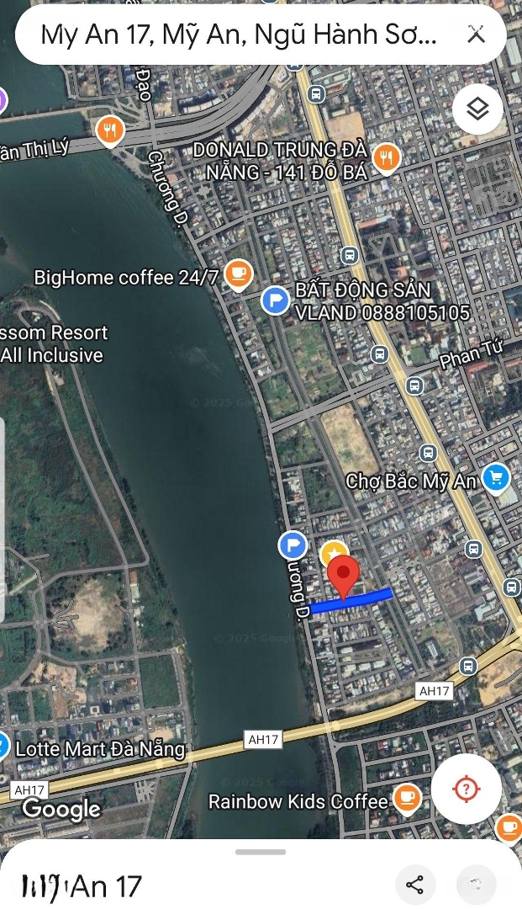This screenshot has height=909, width=522.
Task: Clear the search with the X button
Action: coord(476,35)
